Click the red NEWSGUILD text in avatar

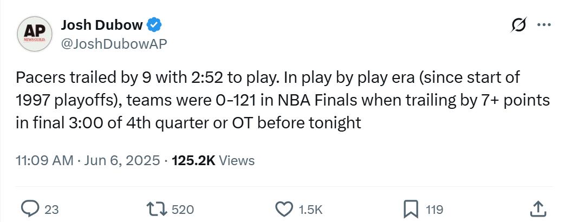pos(35,39)
